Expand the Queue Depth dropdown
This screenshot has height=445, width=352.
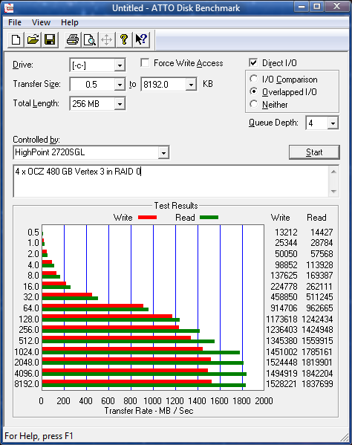[333, 123]
